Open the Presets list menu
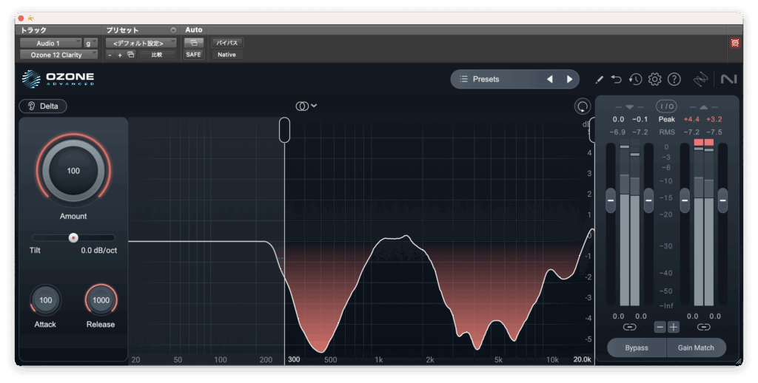Viewport: 758px width, 383px height. tap(496, 79)
